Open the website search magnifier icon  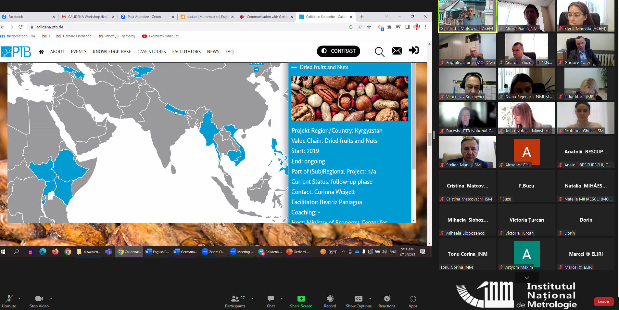point(379,52)
